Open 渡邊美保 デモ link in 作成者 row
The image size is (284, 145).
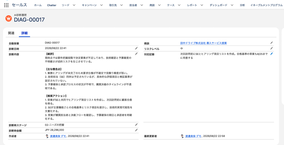[58, 136]
